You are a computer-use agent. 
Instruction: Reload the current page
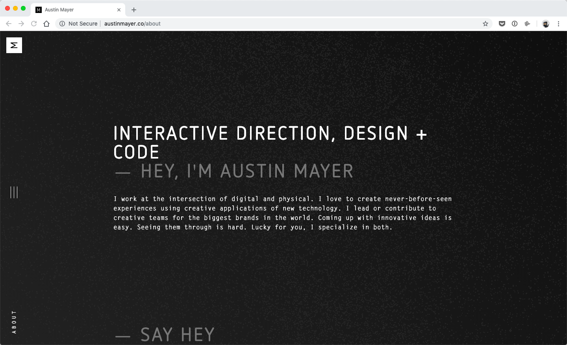(x=34, y=24)
